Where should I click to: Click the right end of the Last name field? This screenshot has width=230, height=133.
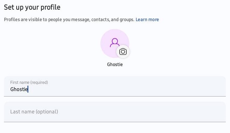tap(217, 112)
